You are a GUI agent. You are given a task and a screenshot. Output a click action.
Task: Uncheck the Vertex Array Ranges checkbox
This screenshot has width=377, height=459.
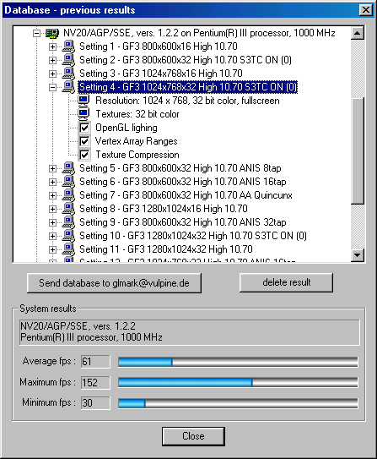84,141
